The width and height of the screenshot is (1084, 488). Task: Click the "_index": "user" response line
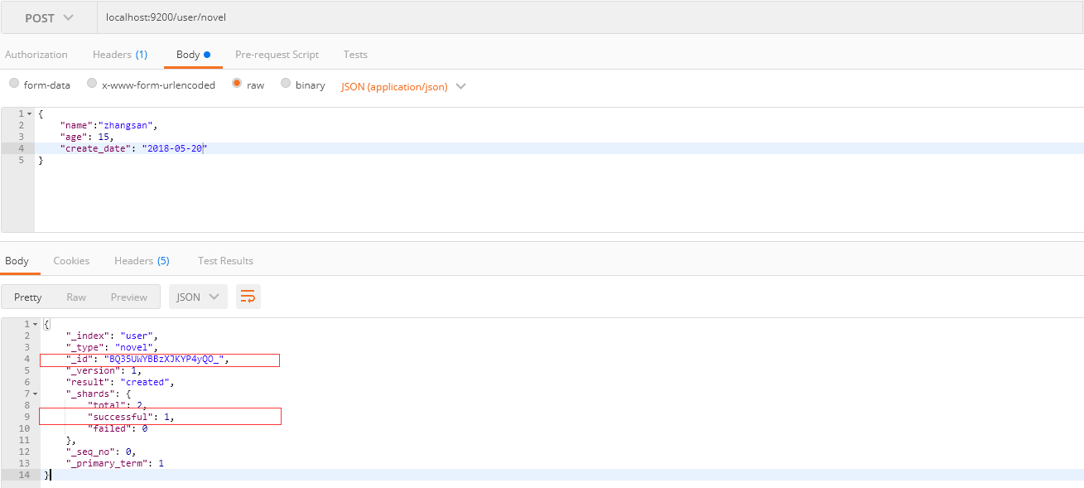click(x=112, y=336)
